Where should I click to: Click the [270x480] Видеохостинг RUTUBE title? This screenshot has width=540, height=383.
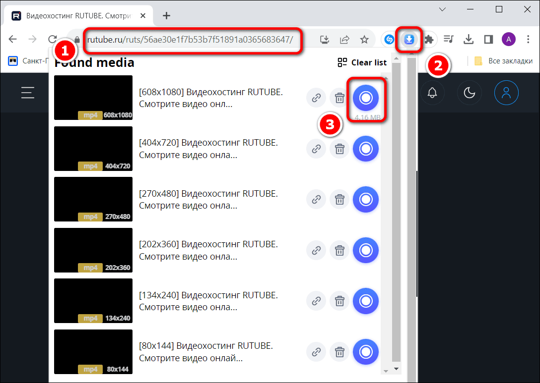(208, 200)
